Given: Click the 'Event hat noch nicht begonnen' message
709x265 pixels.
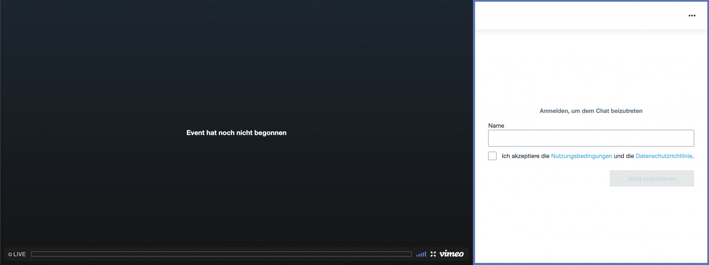Looking at the screenshot, I should pos(236,133).
